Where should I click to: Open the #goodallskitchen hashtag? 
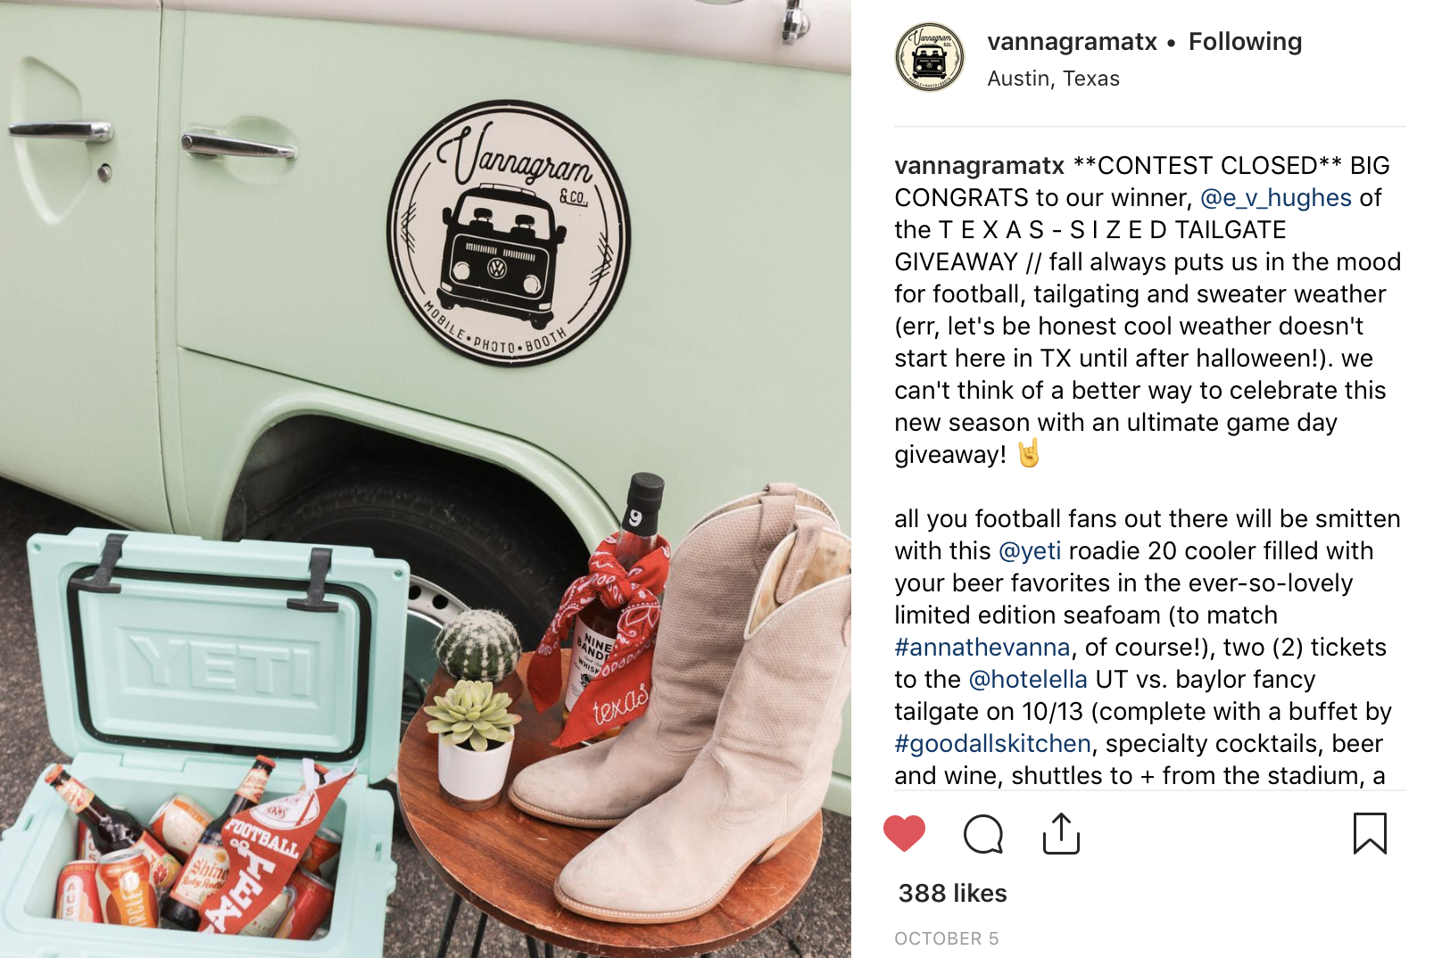[x=993, y=744]
